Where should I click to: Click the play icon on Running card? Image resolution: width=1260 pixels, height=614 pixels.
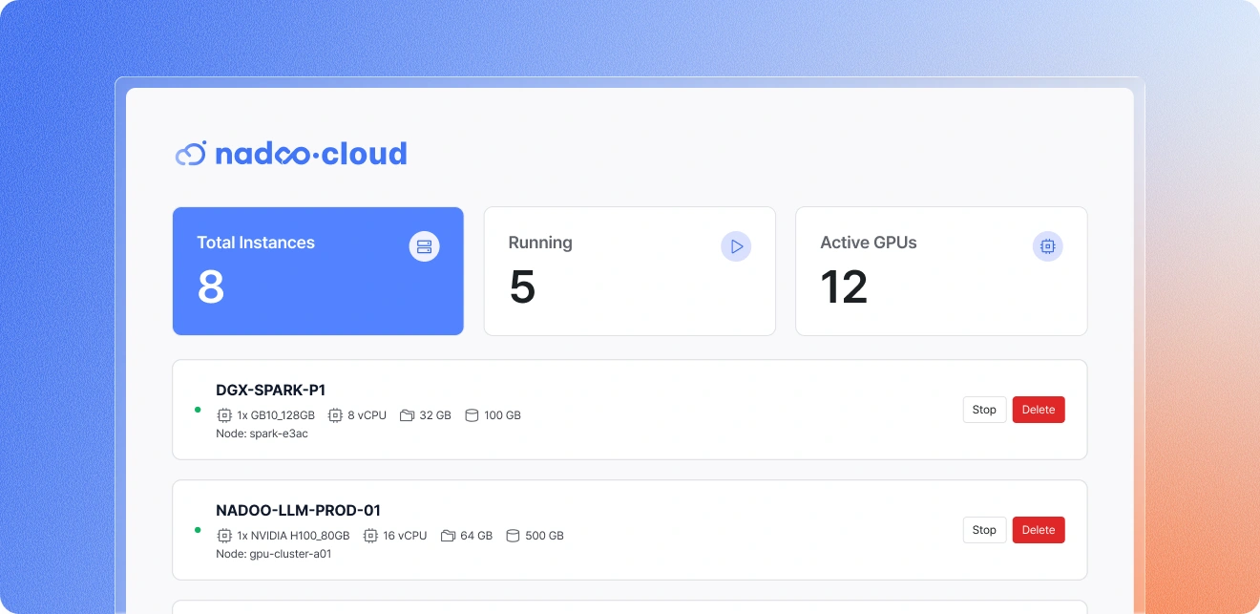click(736, 246)
